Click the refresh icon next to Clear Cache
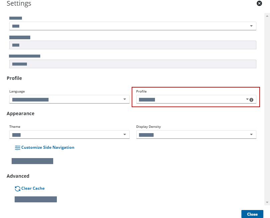Viewport: 270px width, 218px height. tap(18, 188)
